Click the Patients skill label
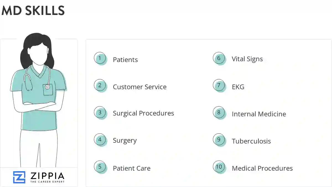 pyautogui.click(x=125, y=60)
